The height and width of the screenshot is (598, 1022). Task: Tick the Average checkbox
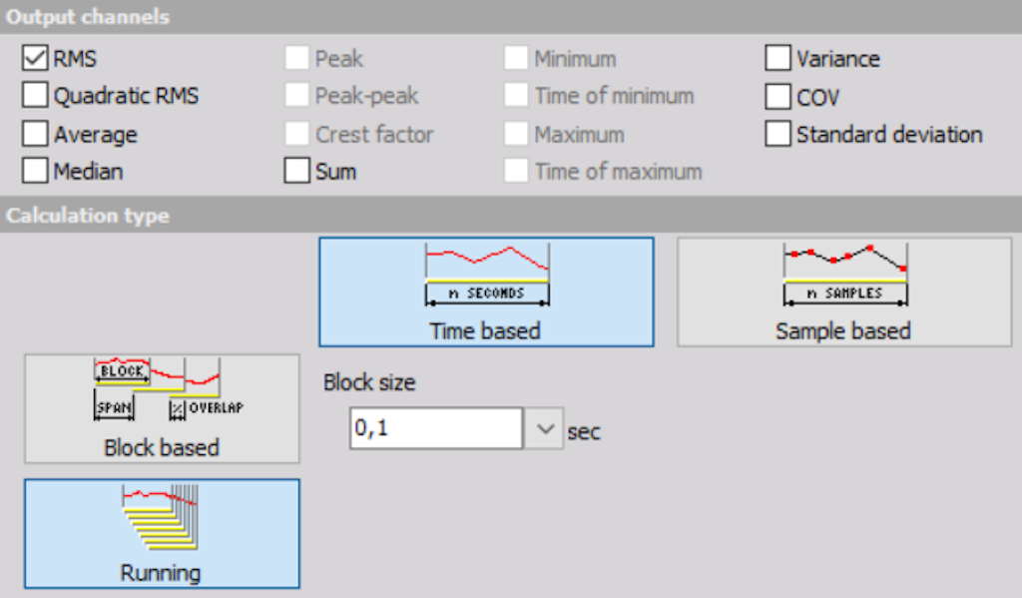[35, 134]
